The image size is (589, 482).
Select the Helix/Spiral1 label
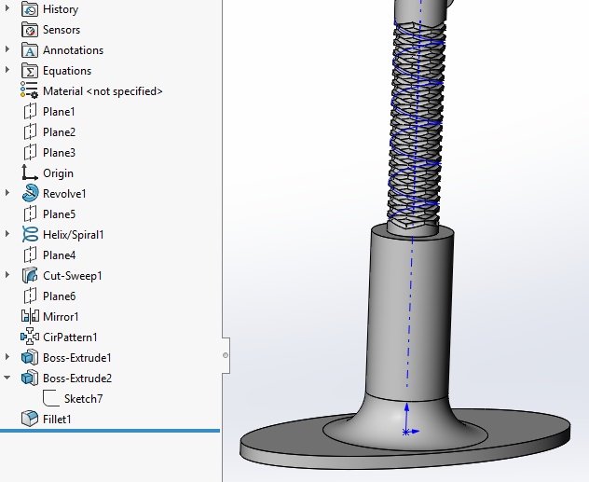coord(74,235)
